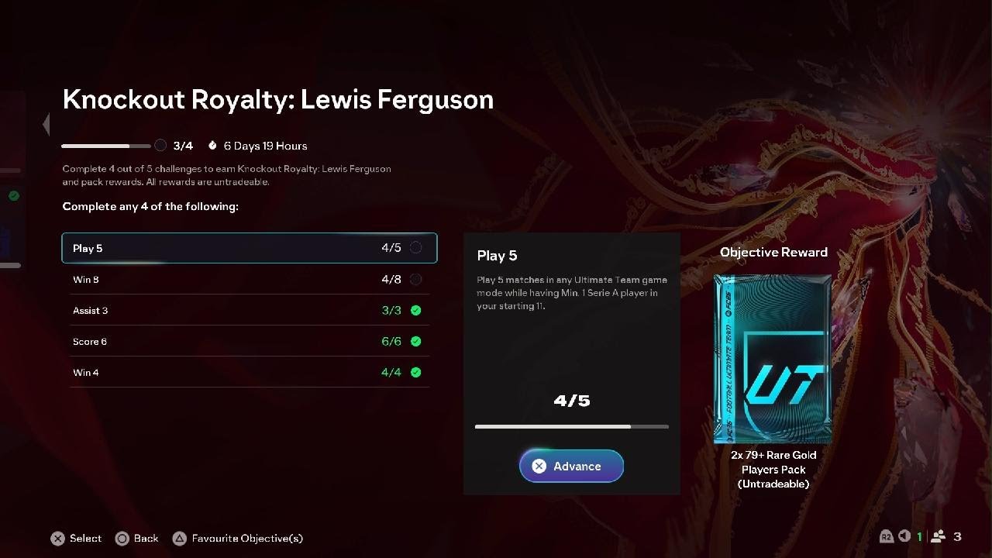Click the X icon inside Advance button
The image size is (992, 558).
coord(539,466)
